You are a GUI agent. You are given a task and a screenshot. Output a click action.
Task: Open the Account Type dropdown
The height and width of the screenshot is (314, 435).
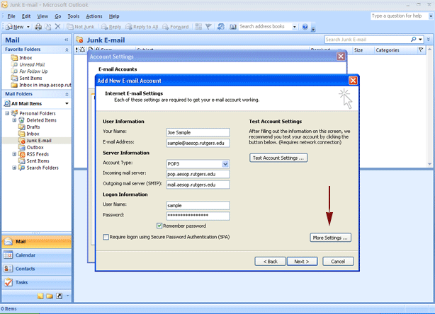click(x=225, y=164)
